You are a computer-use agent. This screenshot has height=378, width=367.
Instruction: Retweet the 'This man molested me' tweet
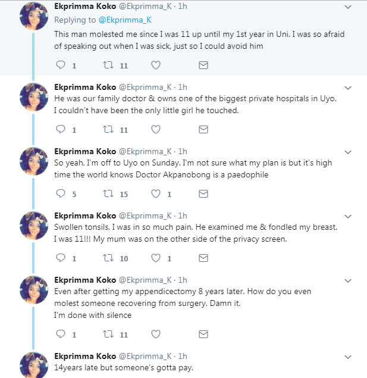(x=108, y=64)
